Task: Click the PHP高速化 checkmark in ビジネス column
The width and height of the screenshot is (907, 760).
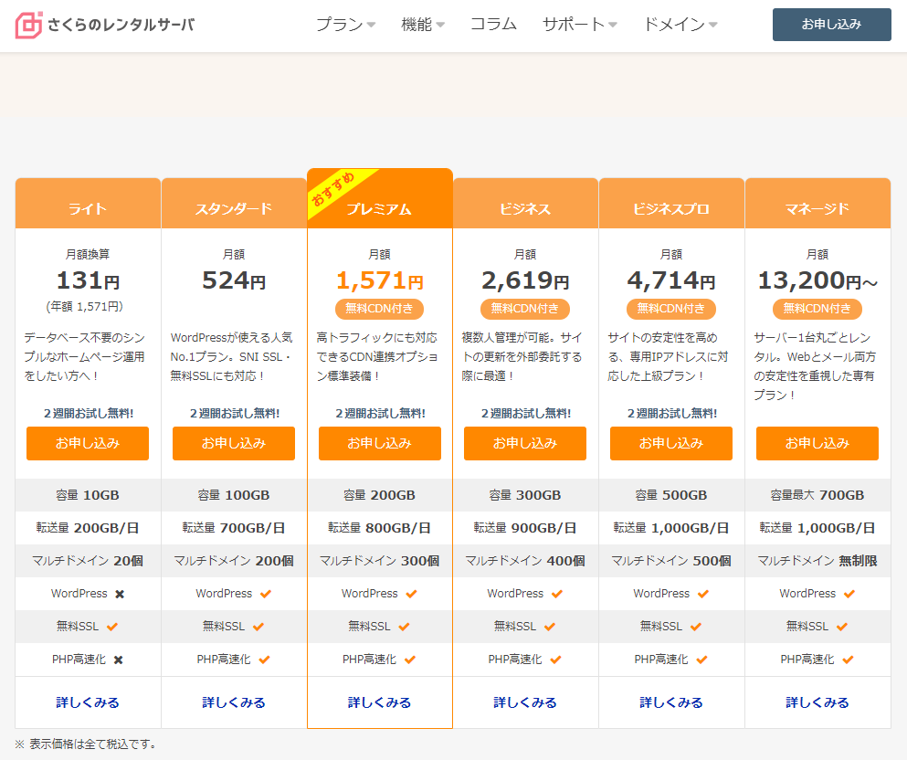Action: coord(557,660)
